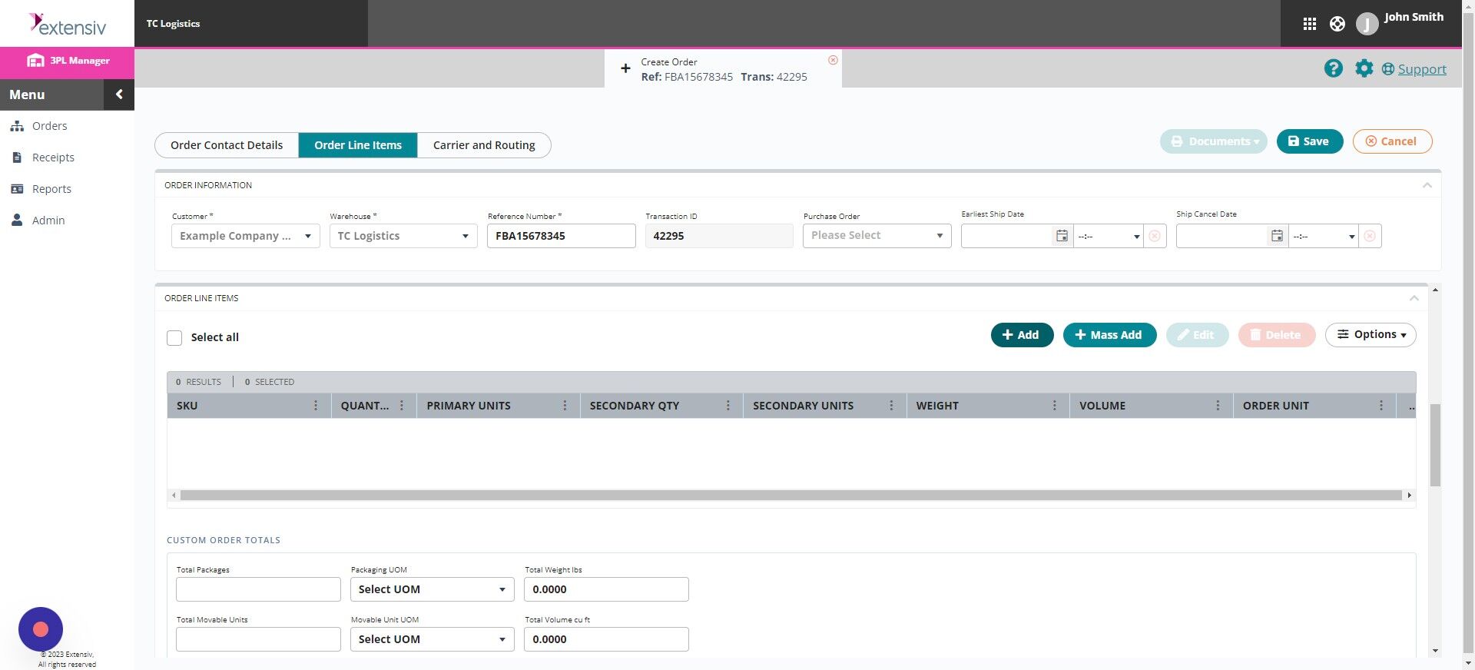The width and height of the screenshot is (1475, 670).
Task: Open the Movable Unit UOM dropdown
Action: (x=433, y=639)
